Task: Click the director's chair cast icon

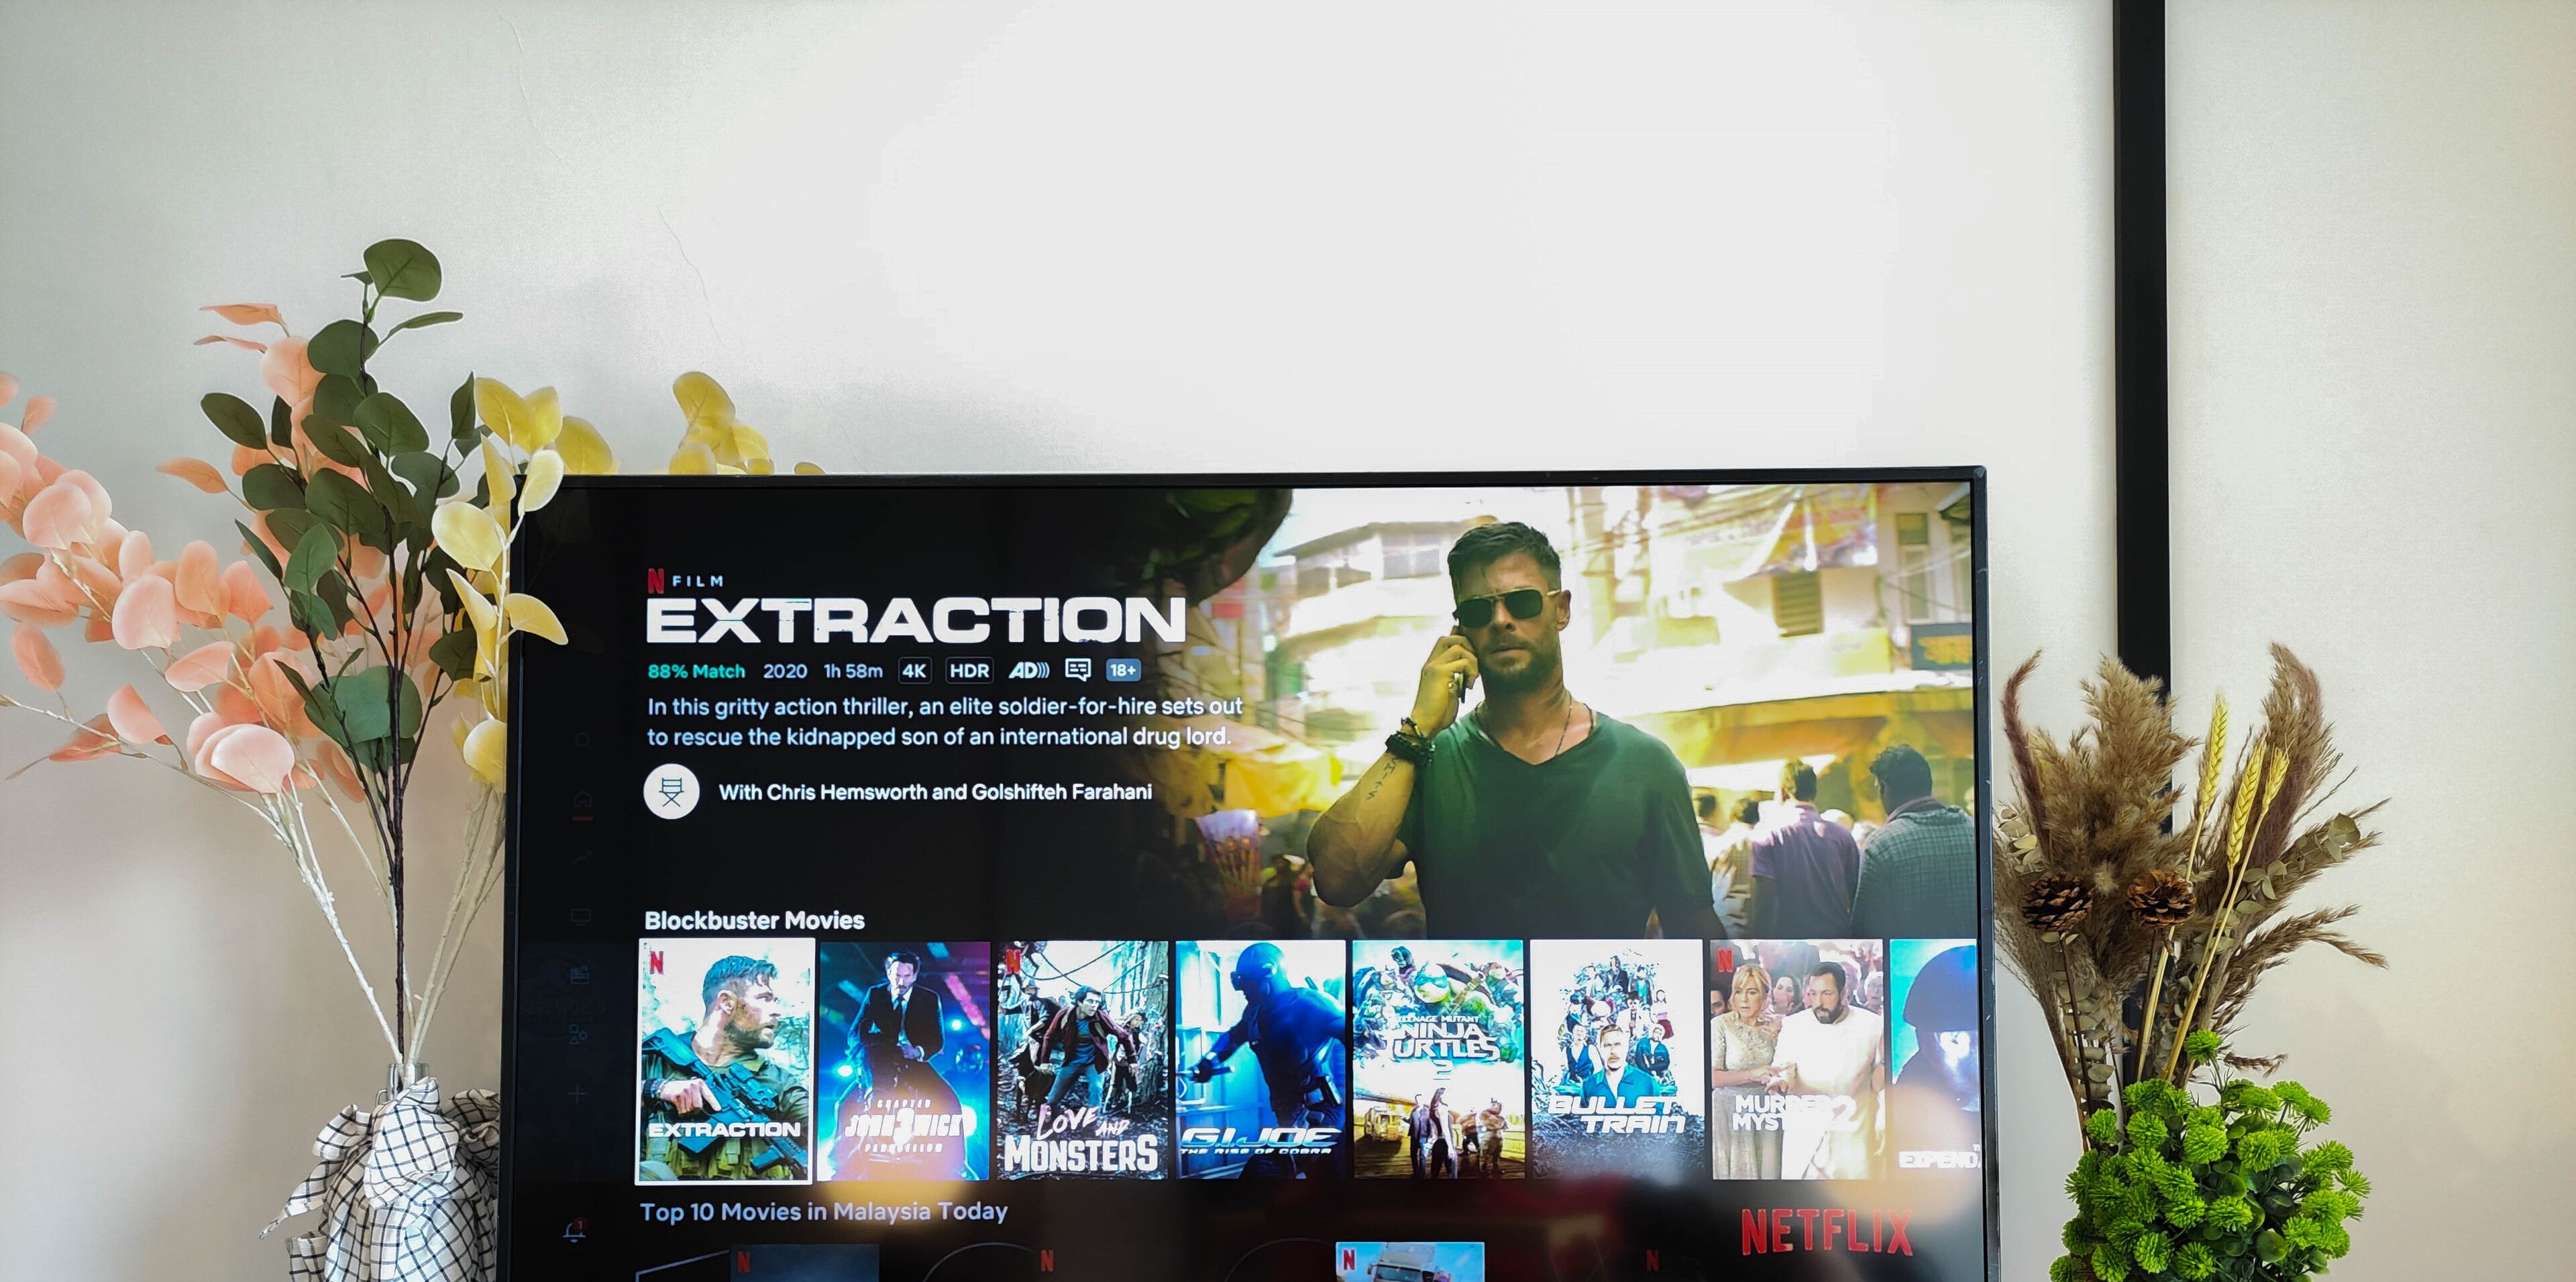Action: (x=671, y=792)
